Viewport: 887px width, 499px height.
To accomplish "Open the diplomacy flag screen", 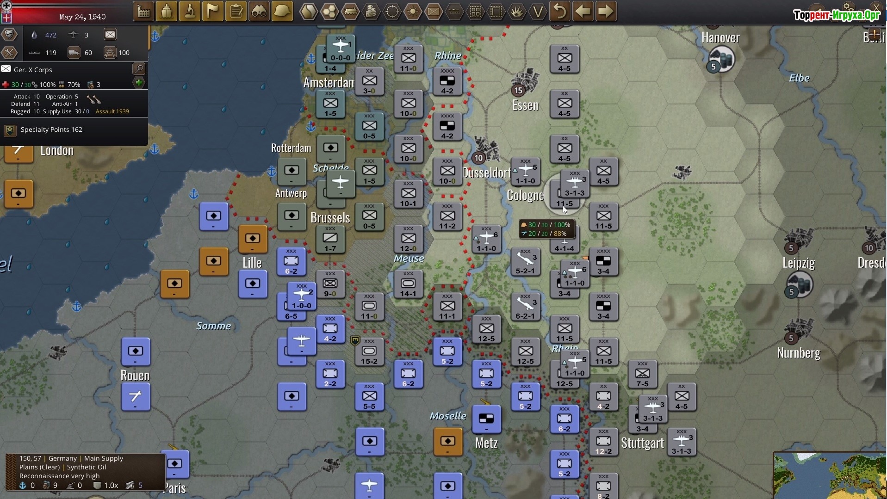I will (213, 12).
